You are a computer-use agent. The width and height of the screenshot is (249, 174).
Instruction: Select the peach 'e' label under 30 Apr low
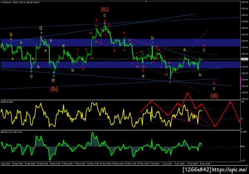point(54,80)
